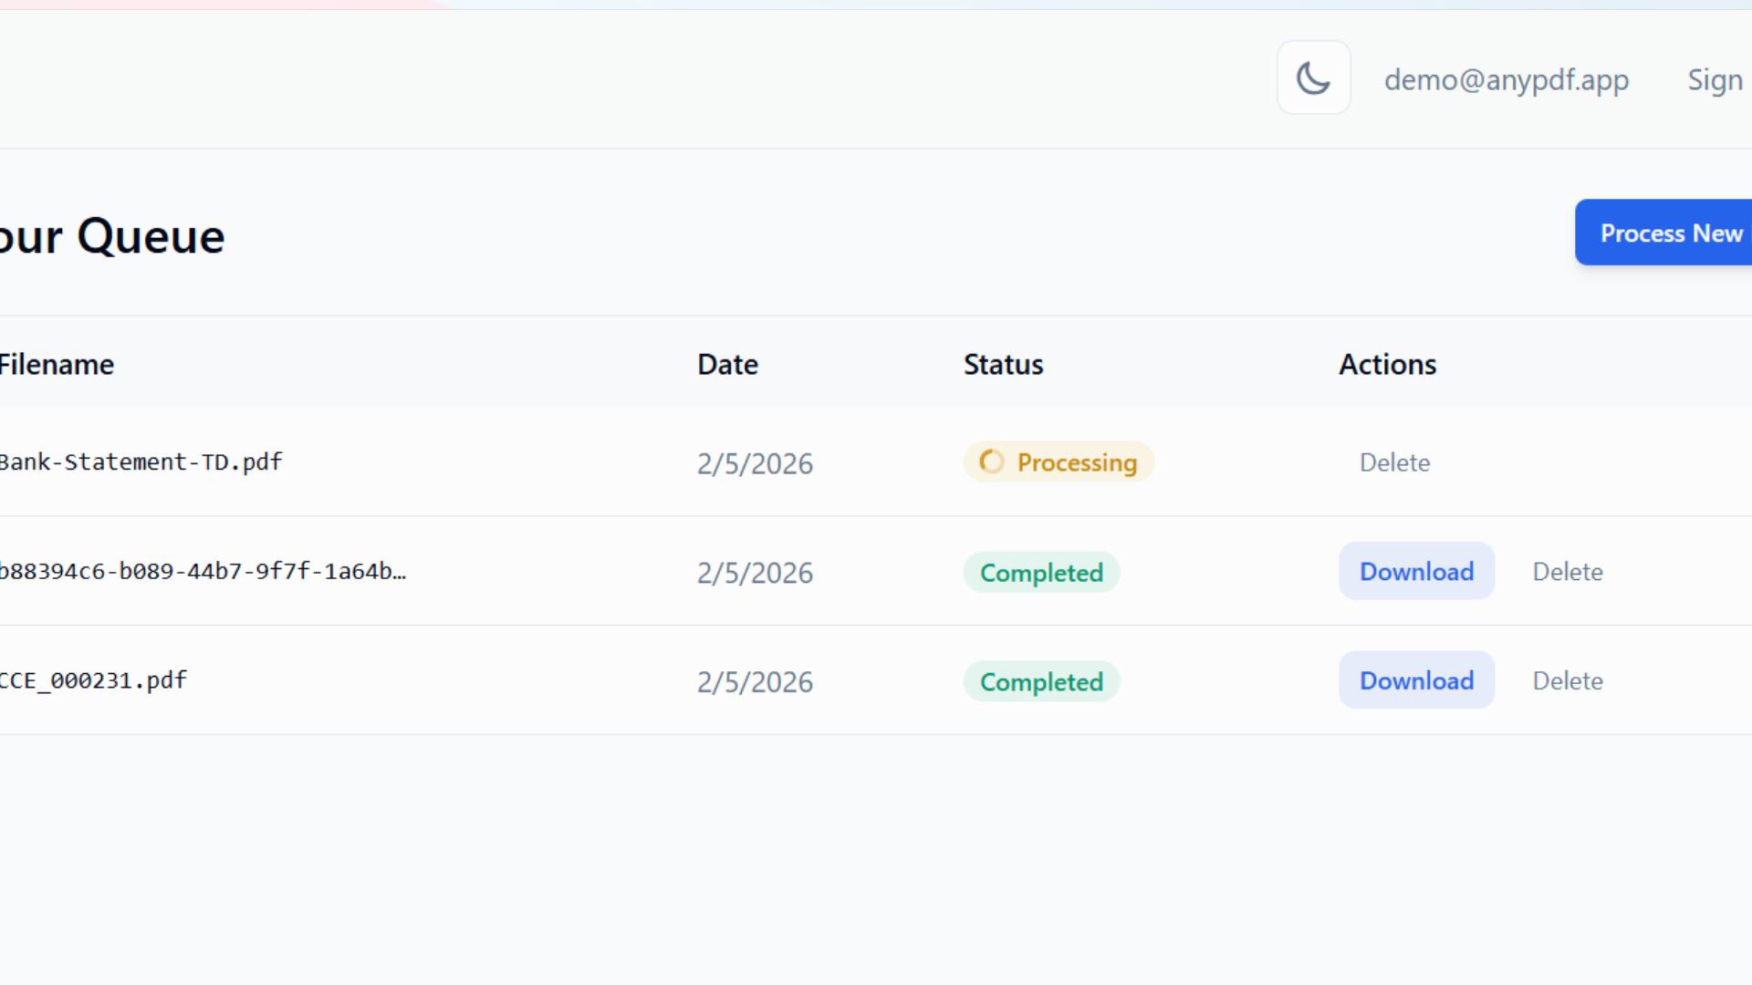Delete the Bank-Statement-TD.pdf file
The image size is (1752, 985).
(1394, 462)
